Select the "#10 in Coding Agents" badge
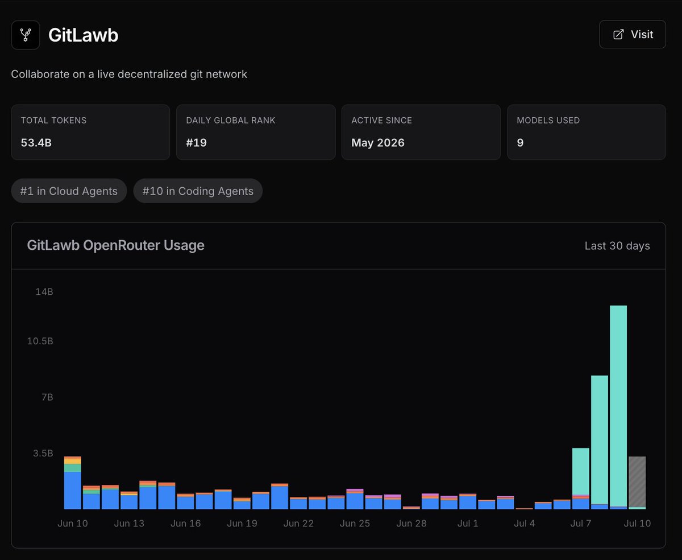The width and height of the screenshot is (682, 560). [x=198, y=191]
